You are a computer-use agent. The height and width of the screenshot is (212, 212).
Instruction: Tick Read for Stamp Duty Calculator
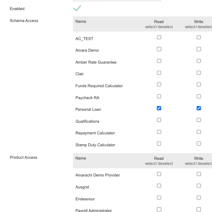pyautogui.click(x=159, y=143)
